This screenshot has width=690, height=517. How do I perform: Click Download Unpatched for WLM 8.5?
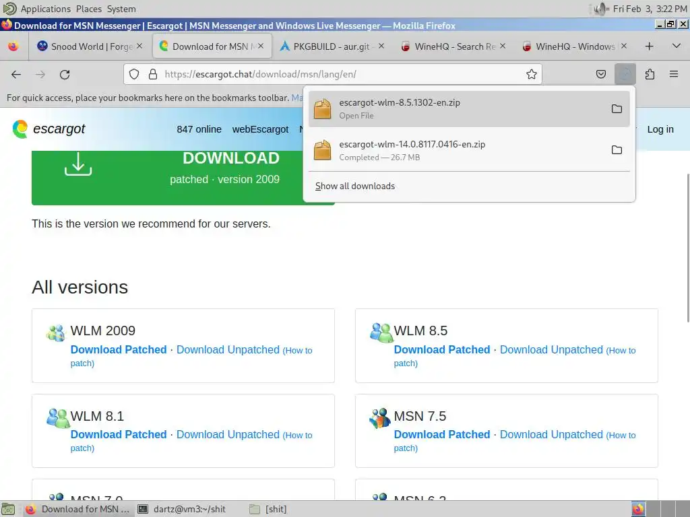point(551,349)
